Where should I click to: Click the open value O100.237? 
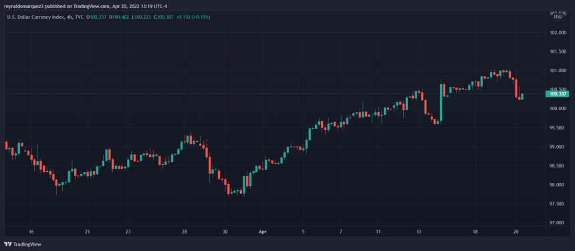(96, 17)
